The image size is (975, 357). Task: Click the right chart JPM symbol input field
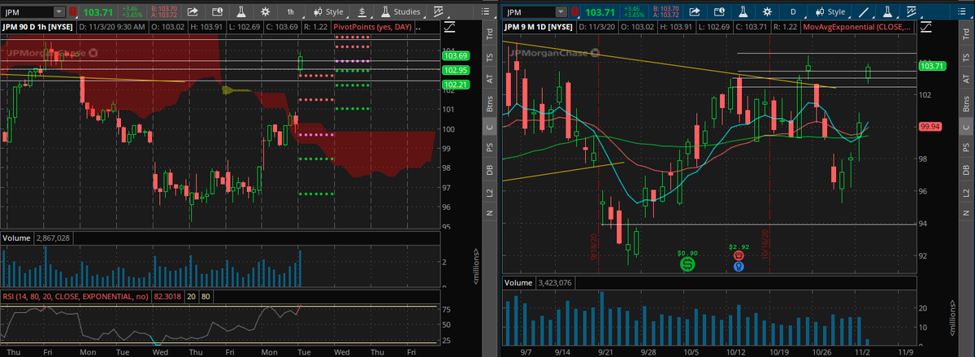pos(529,12)
